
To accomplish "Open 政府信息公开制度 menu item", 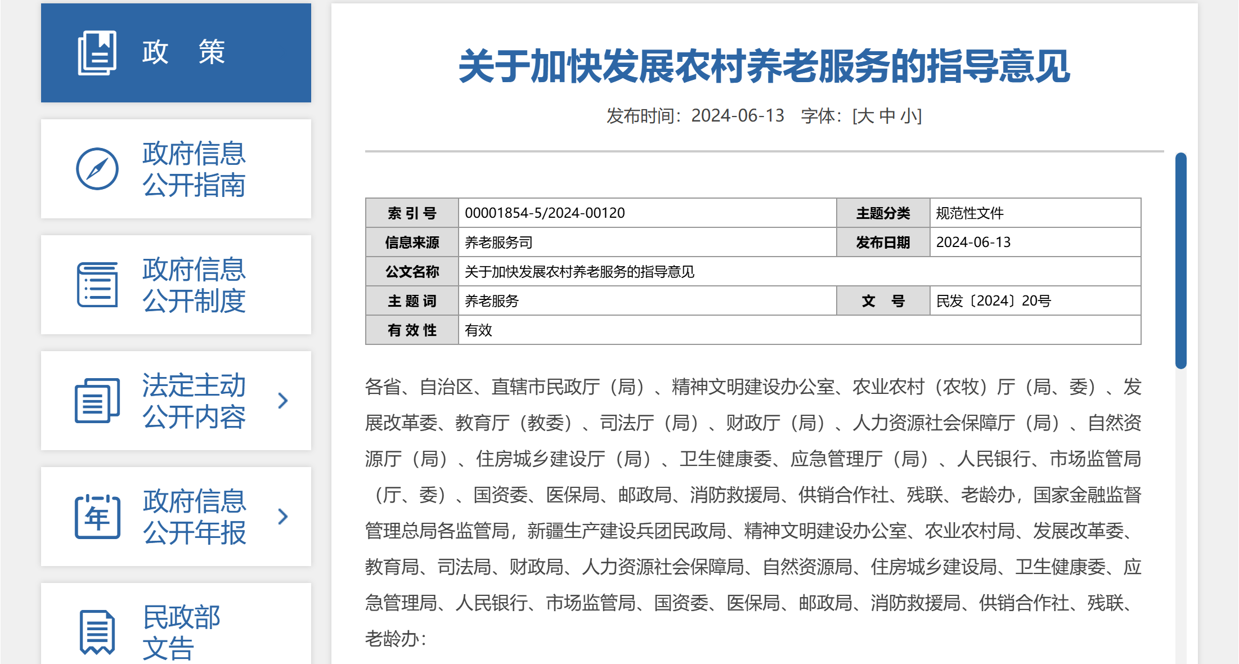I will (176, 285).
